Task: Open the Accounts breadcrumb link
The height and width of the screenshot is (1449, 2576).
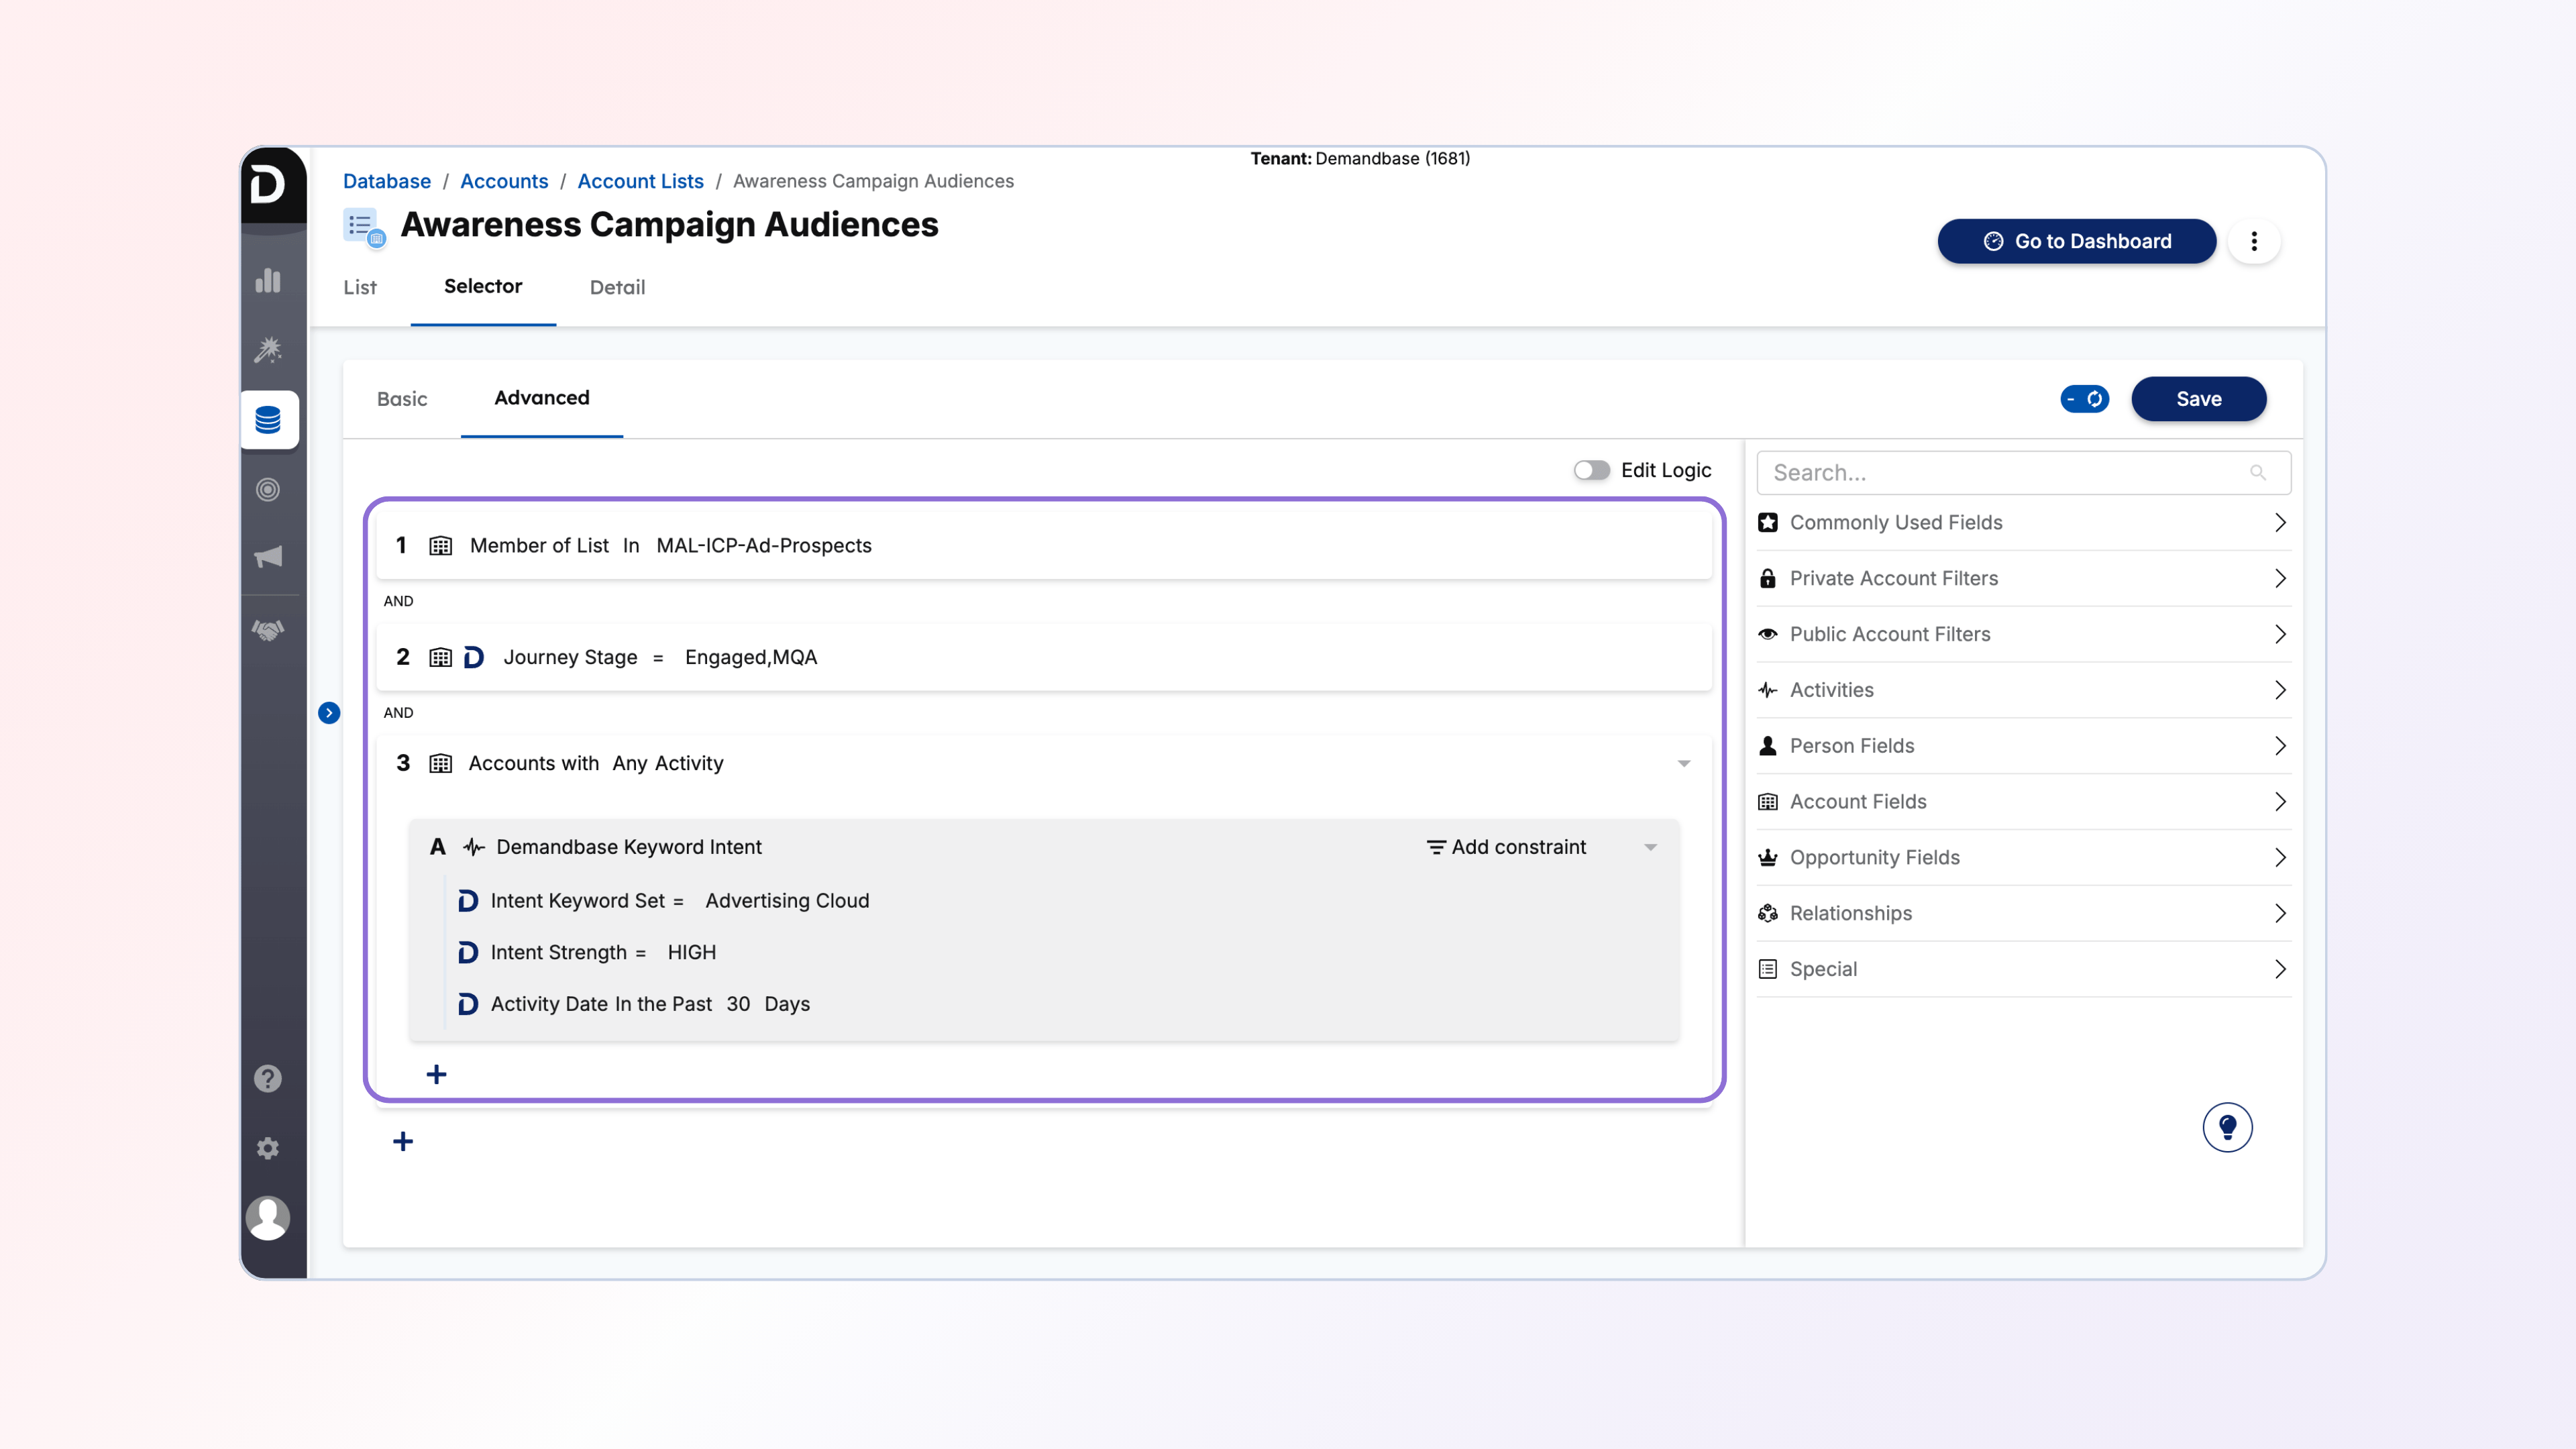Action: [x=504, y=181]
